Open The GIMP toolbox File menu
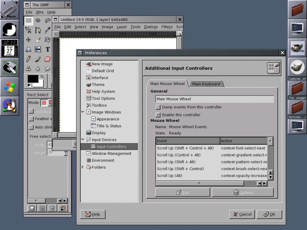 pyautogui.click(x=29, y=12)
